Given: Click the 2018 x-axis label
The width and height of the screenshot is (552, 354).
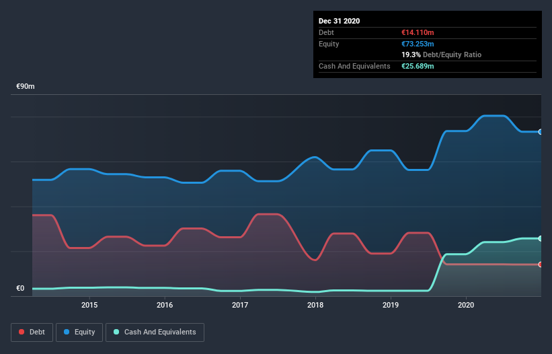Looking at the screenshot, I should point(315,305).
